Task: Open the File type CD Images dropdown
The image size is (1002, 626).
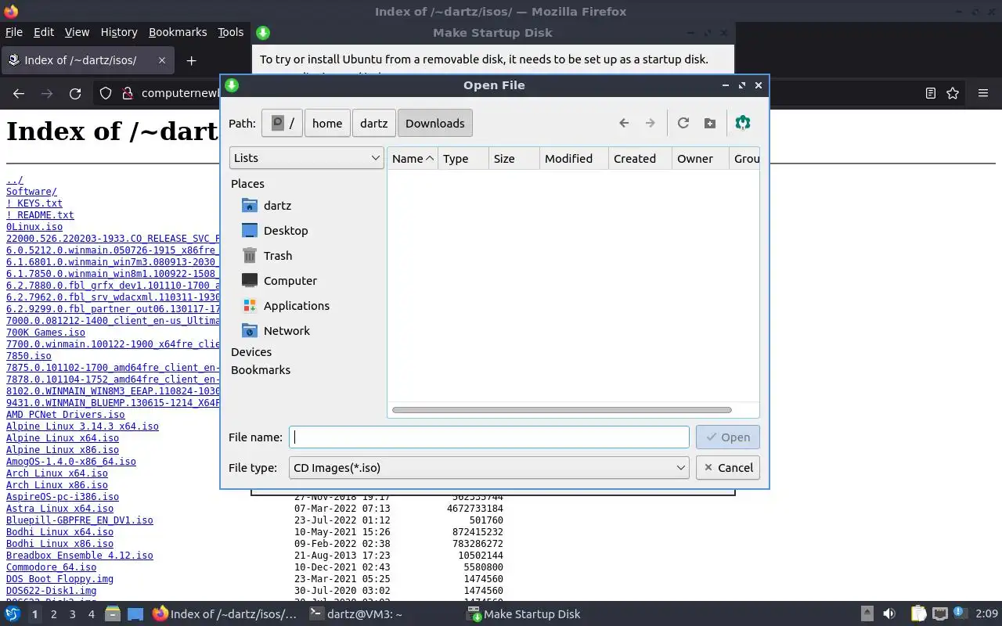Action: 488,468
